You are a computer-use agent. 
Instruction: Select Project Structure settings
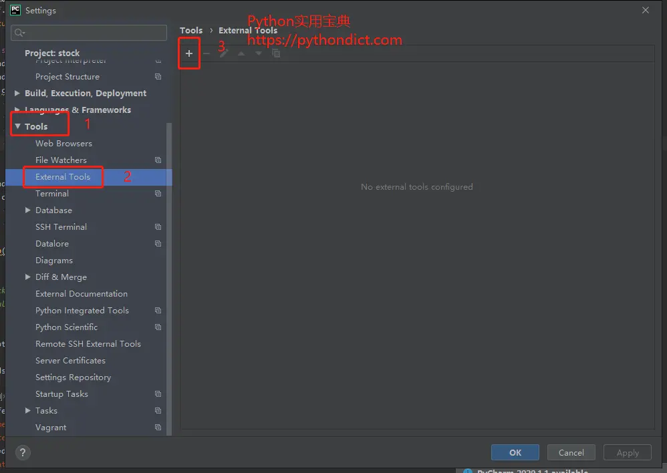point(68,77)
